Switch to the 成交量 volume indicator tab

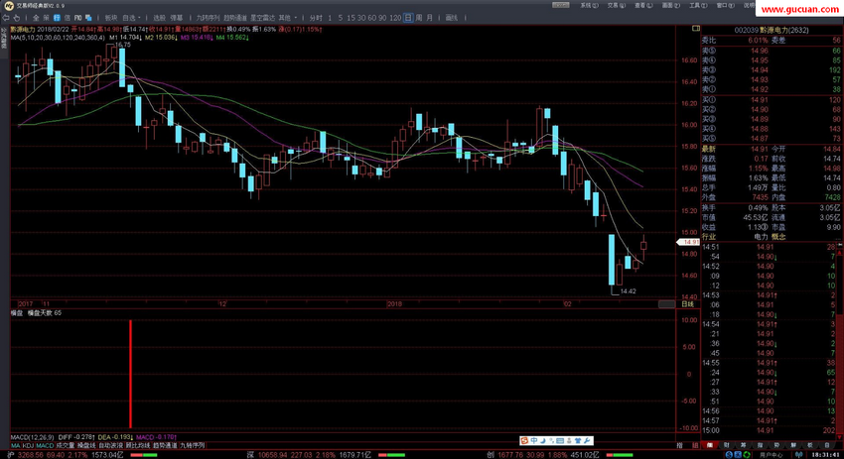(66, 445)
